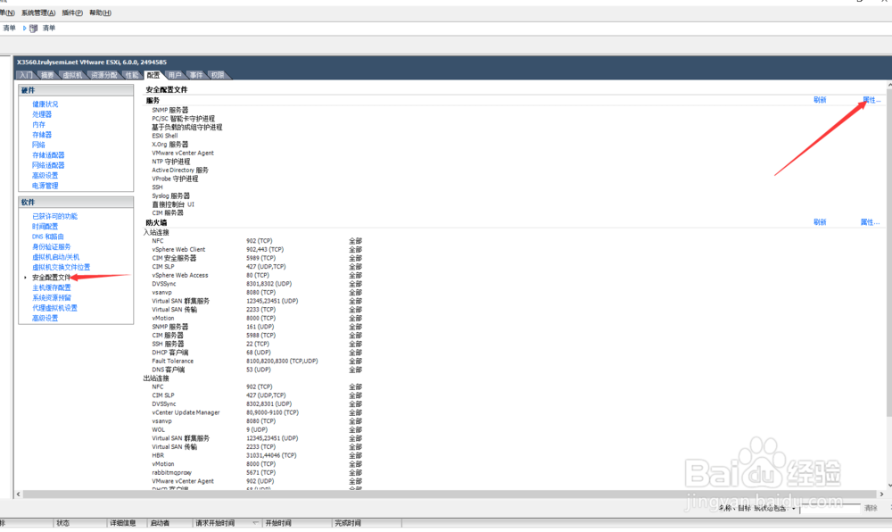
Task: Select 安全配置文件 in the software panel
Action: [51, 278]
